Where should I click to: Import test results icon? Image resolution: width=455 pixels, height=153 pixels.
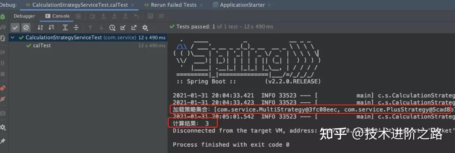click(x=123, y=27)
